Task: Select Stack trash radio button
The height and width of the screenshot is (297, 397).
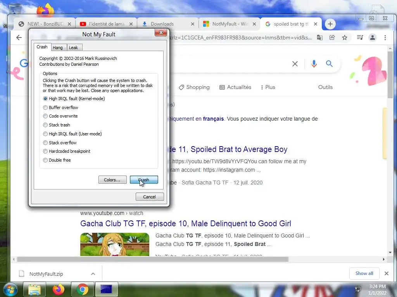Action: click(45, 125)
